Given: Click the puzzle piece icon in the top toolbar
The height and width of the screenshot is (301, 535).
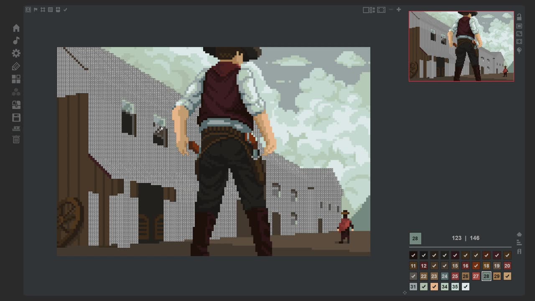Looking at the screenshot, I should (58, 10).
